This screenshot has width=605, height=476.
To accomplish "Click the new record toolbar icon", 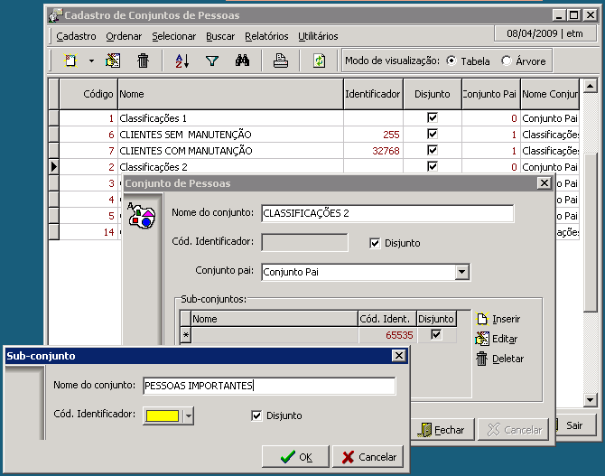I will tap(71, 61).
